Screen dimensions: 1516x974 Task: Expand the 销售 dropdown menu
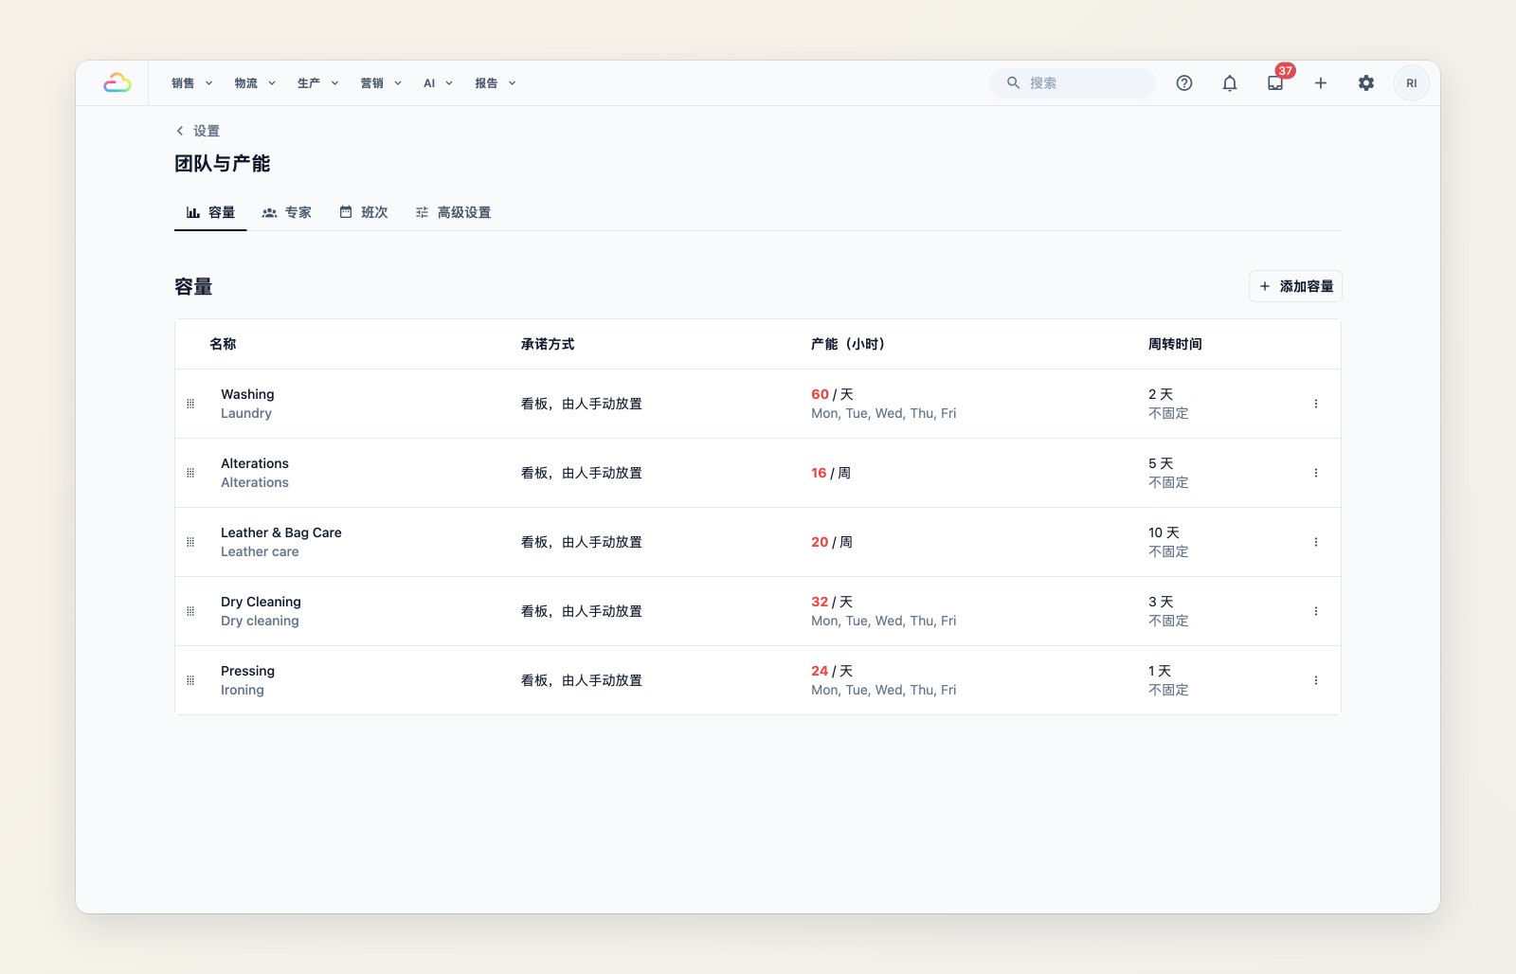tap(192, 83)
